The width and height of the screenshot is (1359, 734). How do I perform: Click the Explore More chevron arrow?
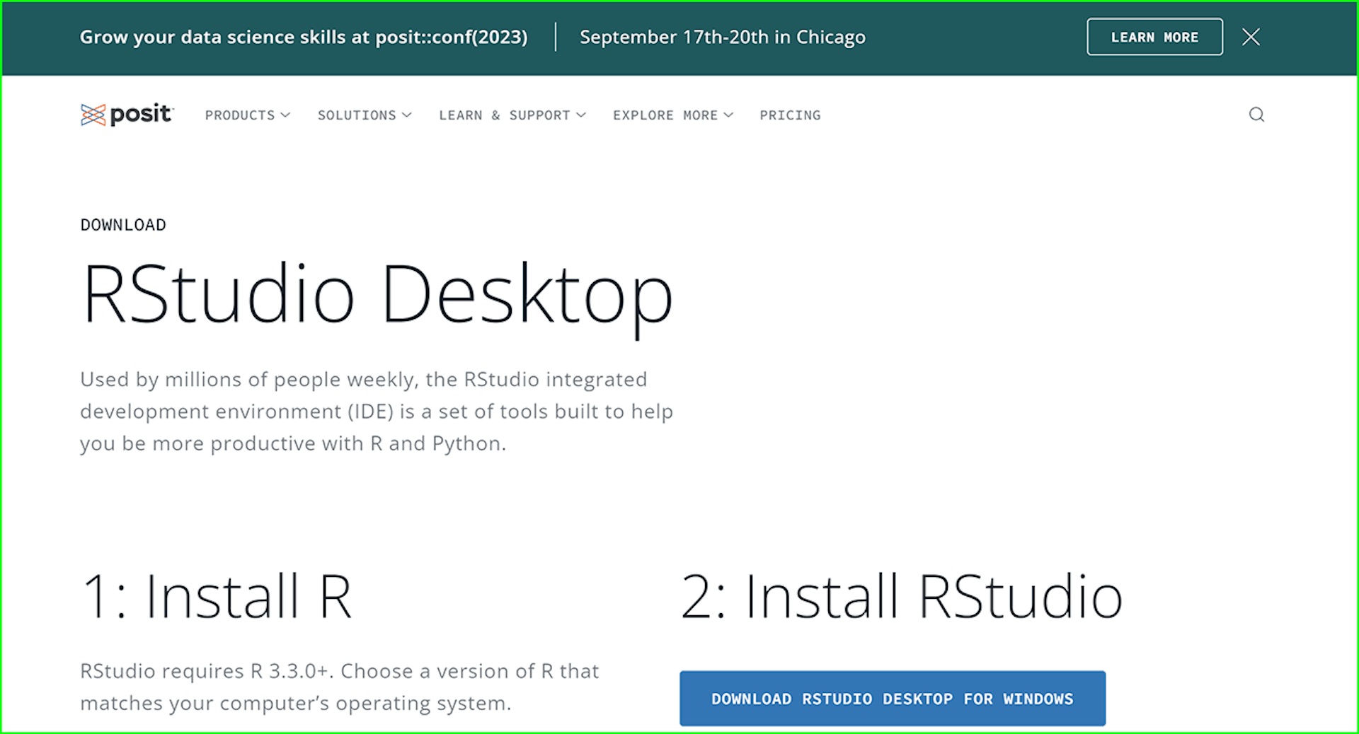[x=729, y=115]
